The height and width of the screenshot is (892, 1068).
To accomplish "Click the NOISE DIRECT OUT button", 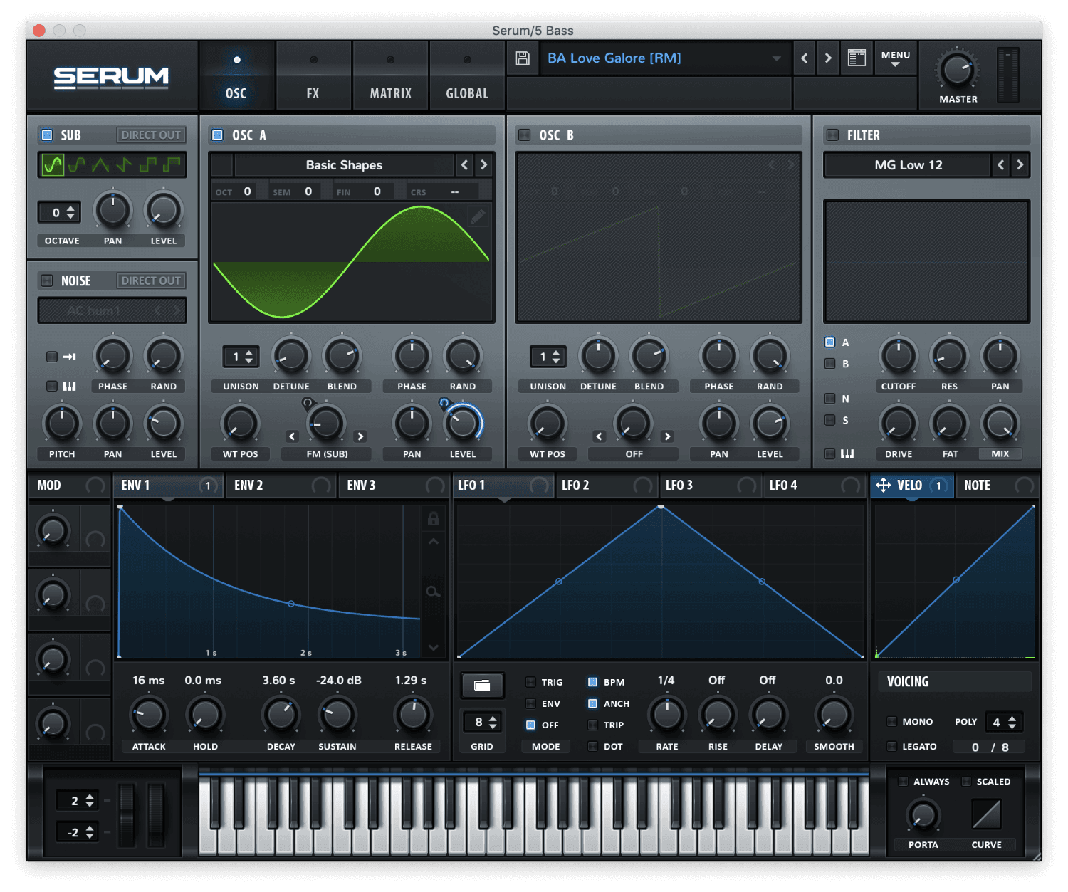I will tap(151, 280).
